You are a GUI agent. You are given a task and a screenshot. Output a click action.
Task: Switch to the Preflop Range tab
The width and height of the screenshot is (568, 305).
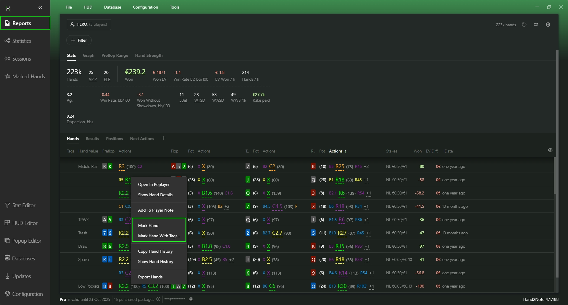(x=115, y=55)
